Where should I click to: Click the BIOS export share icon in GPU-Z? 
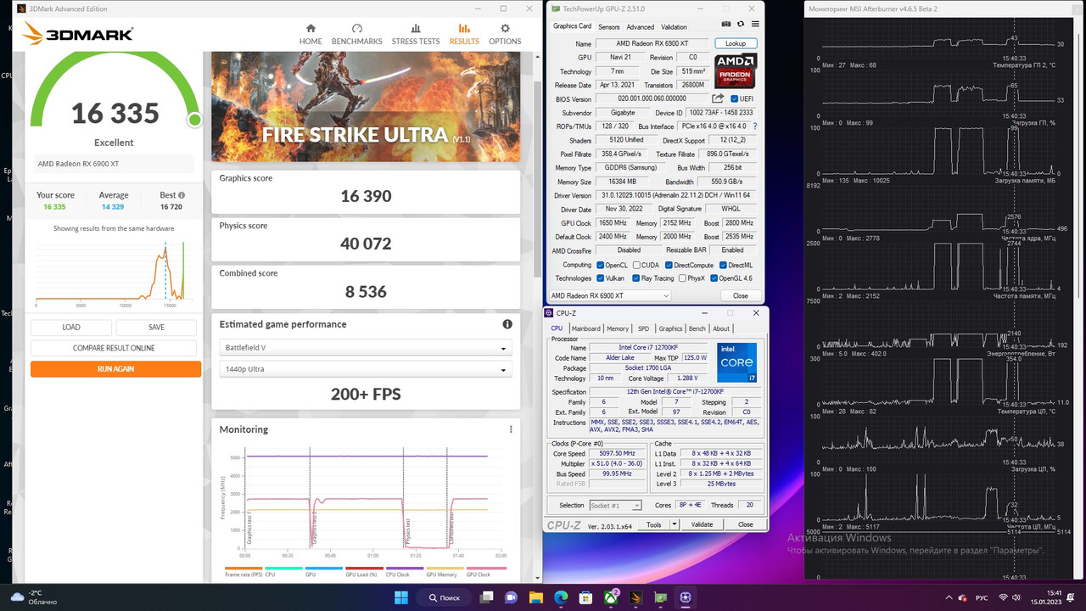click(x=718, y=98)
